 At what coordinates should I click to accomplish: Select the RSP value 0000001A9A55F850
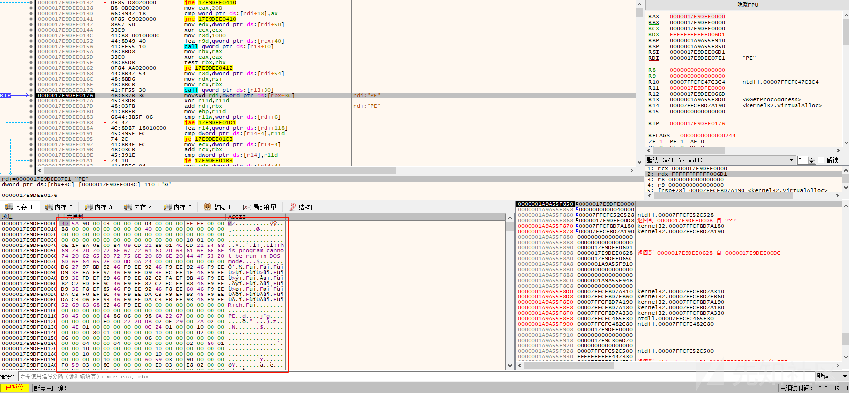697,46
